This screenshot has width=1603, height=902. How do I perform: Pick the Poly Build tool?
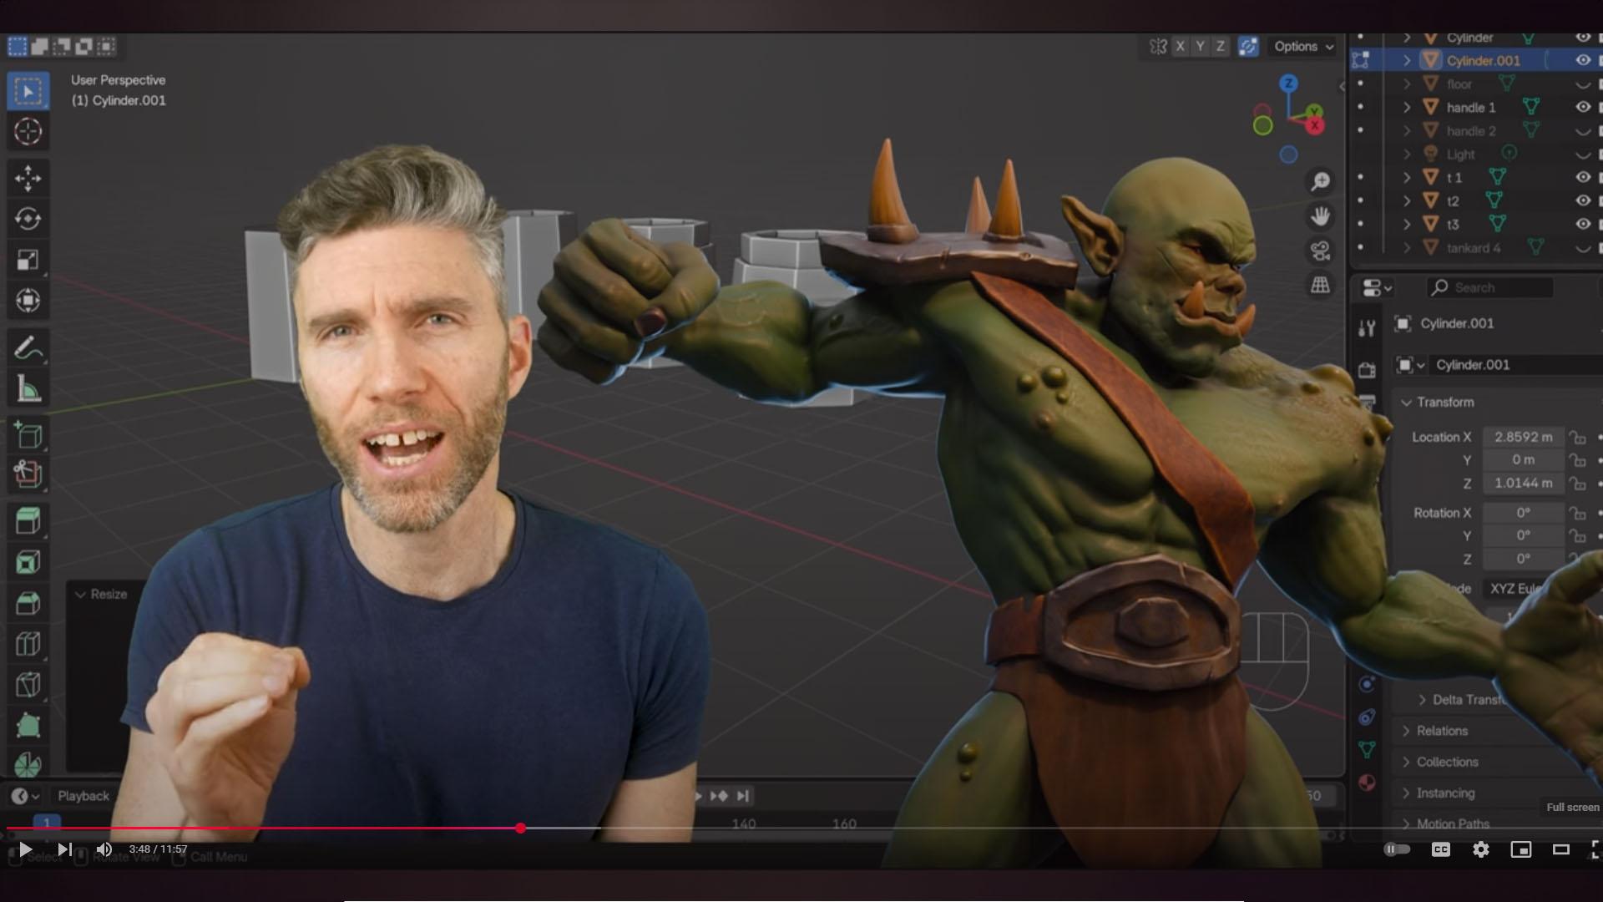pos(28,725)
